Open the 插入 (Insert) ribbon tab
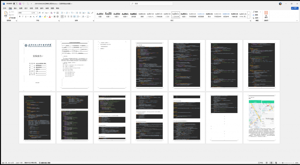The height and width of the screenshot is (165, 300). tap(16, 8)
